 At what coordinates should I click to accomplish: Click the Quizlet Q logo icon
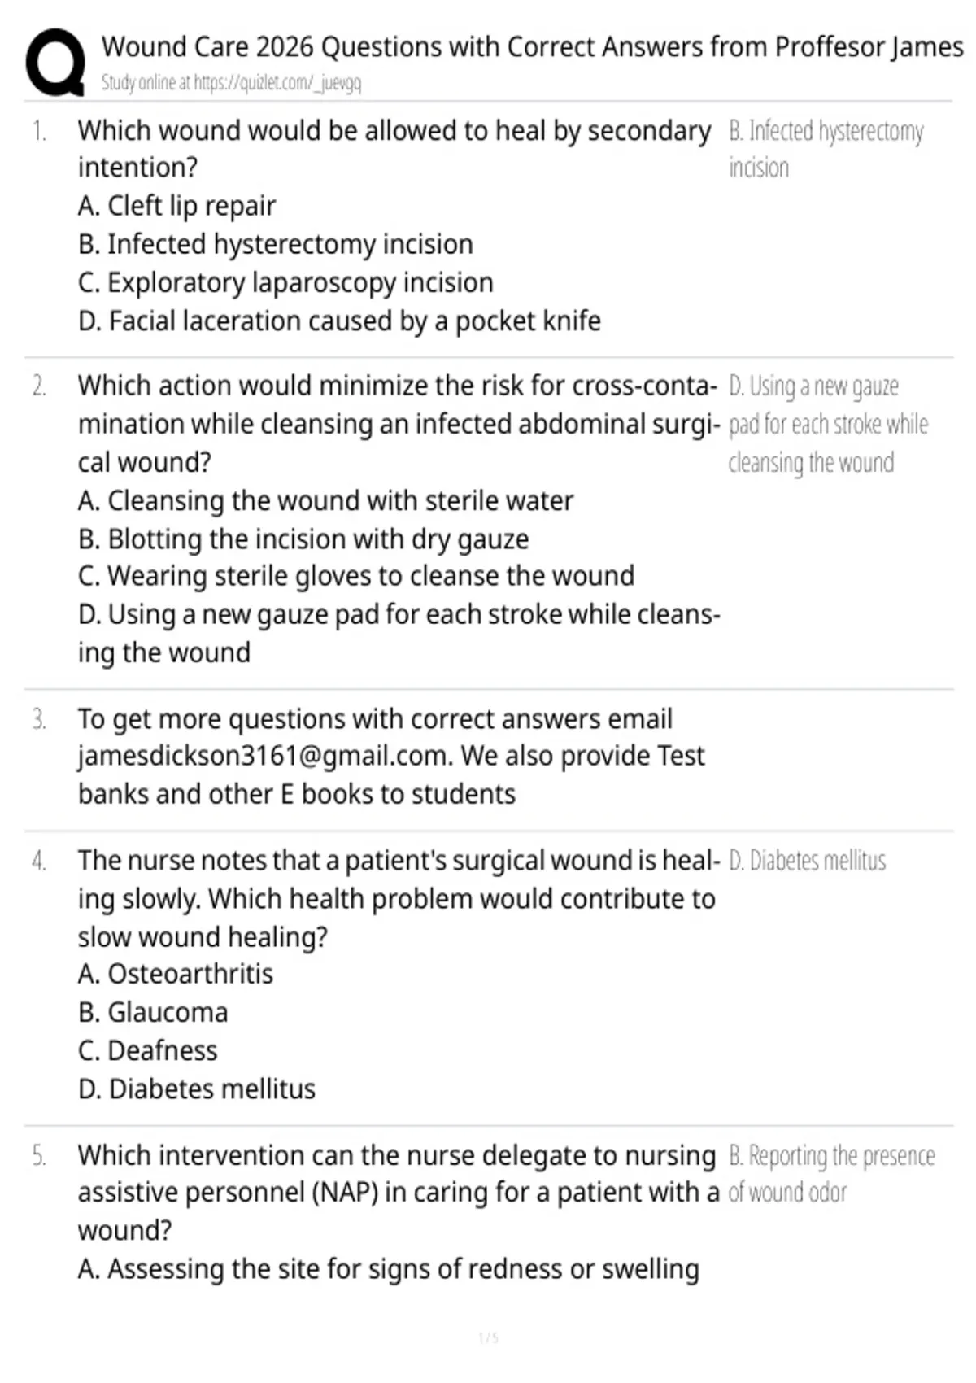coord(55,63)
